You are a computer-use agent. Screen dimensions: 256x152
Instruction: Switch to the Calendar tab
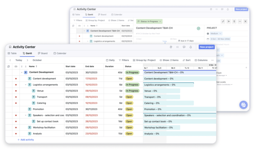coord(60,53)
